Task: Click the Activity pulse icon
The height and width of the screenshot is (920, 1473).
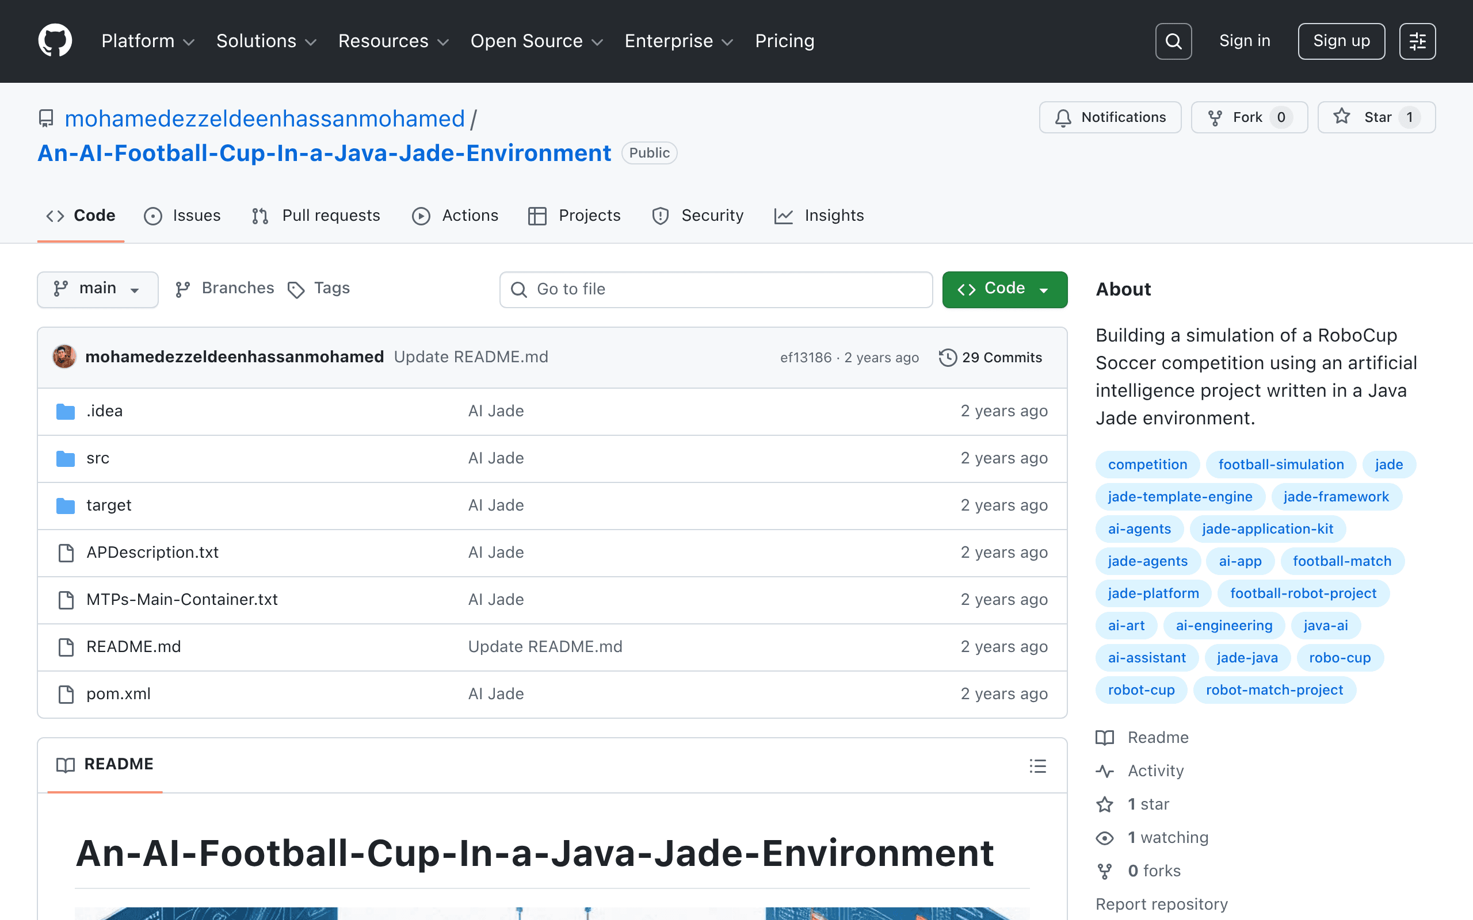Action: coord(1105,771)
